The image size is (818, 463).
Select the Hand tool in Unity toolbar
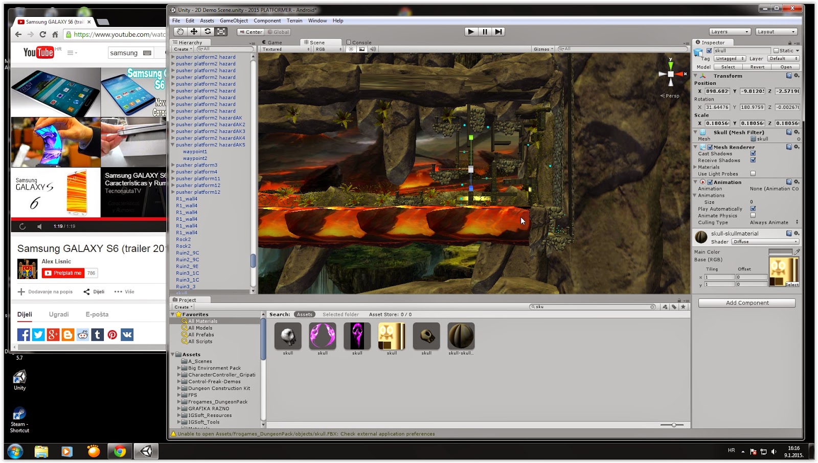(180, 32)
